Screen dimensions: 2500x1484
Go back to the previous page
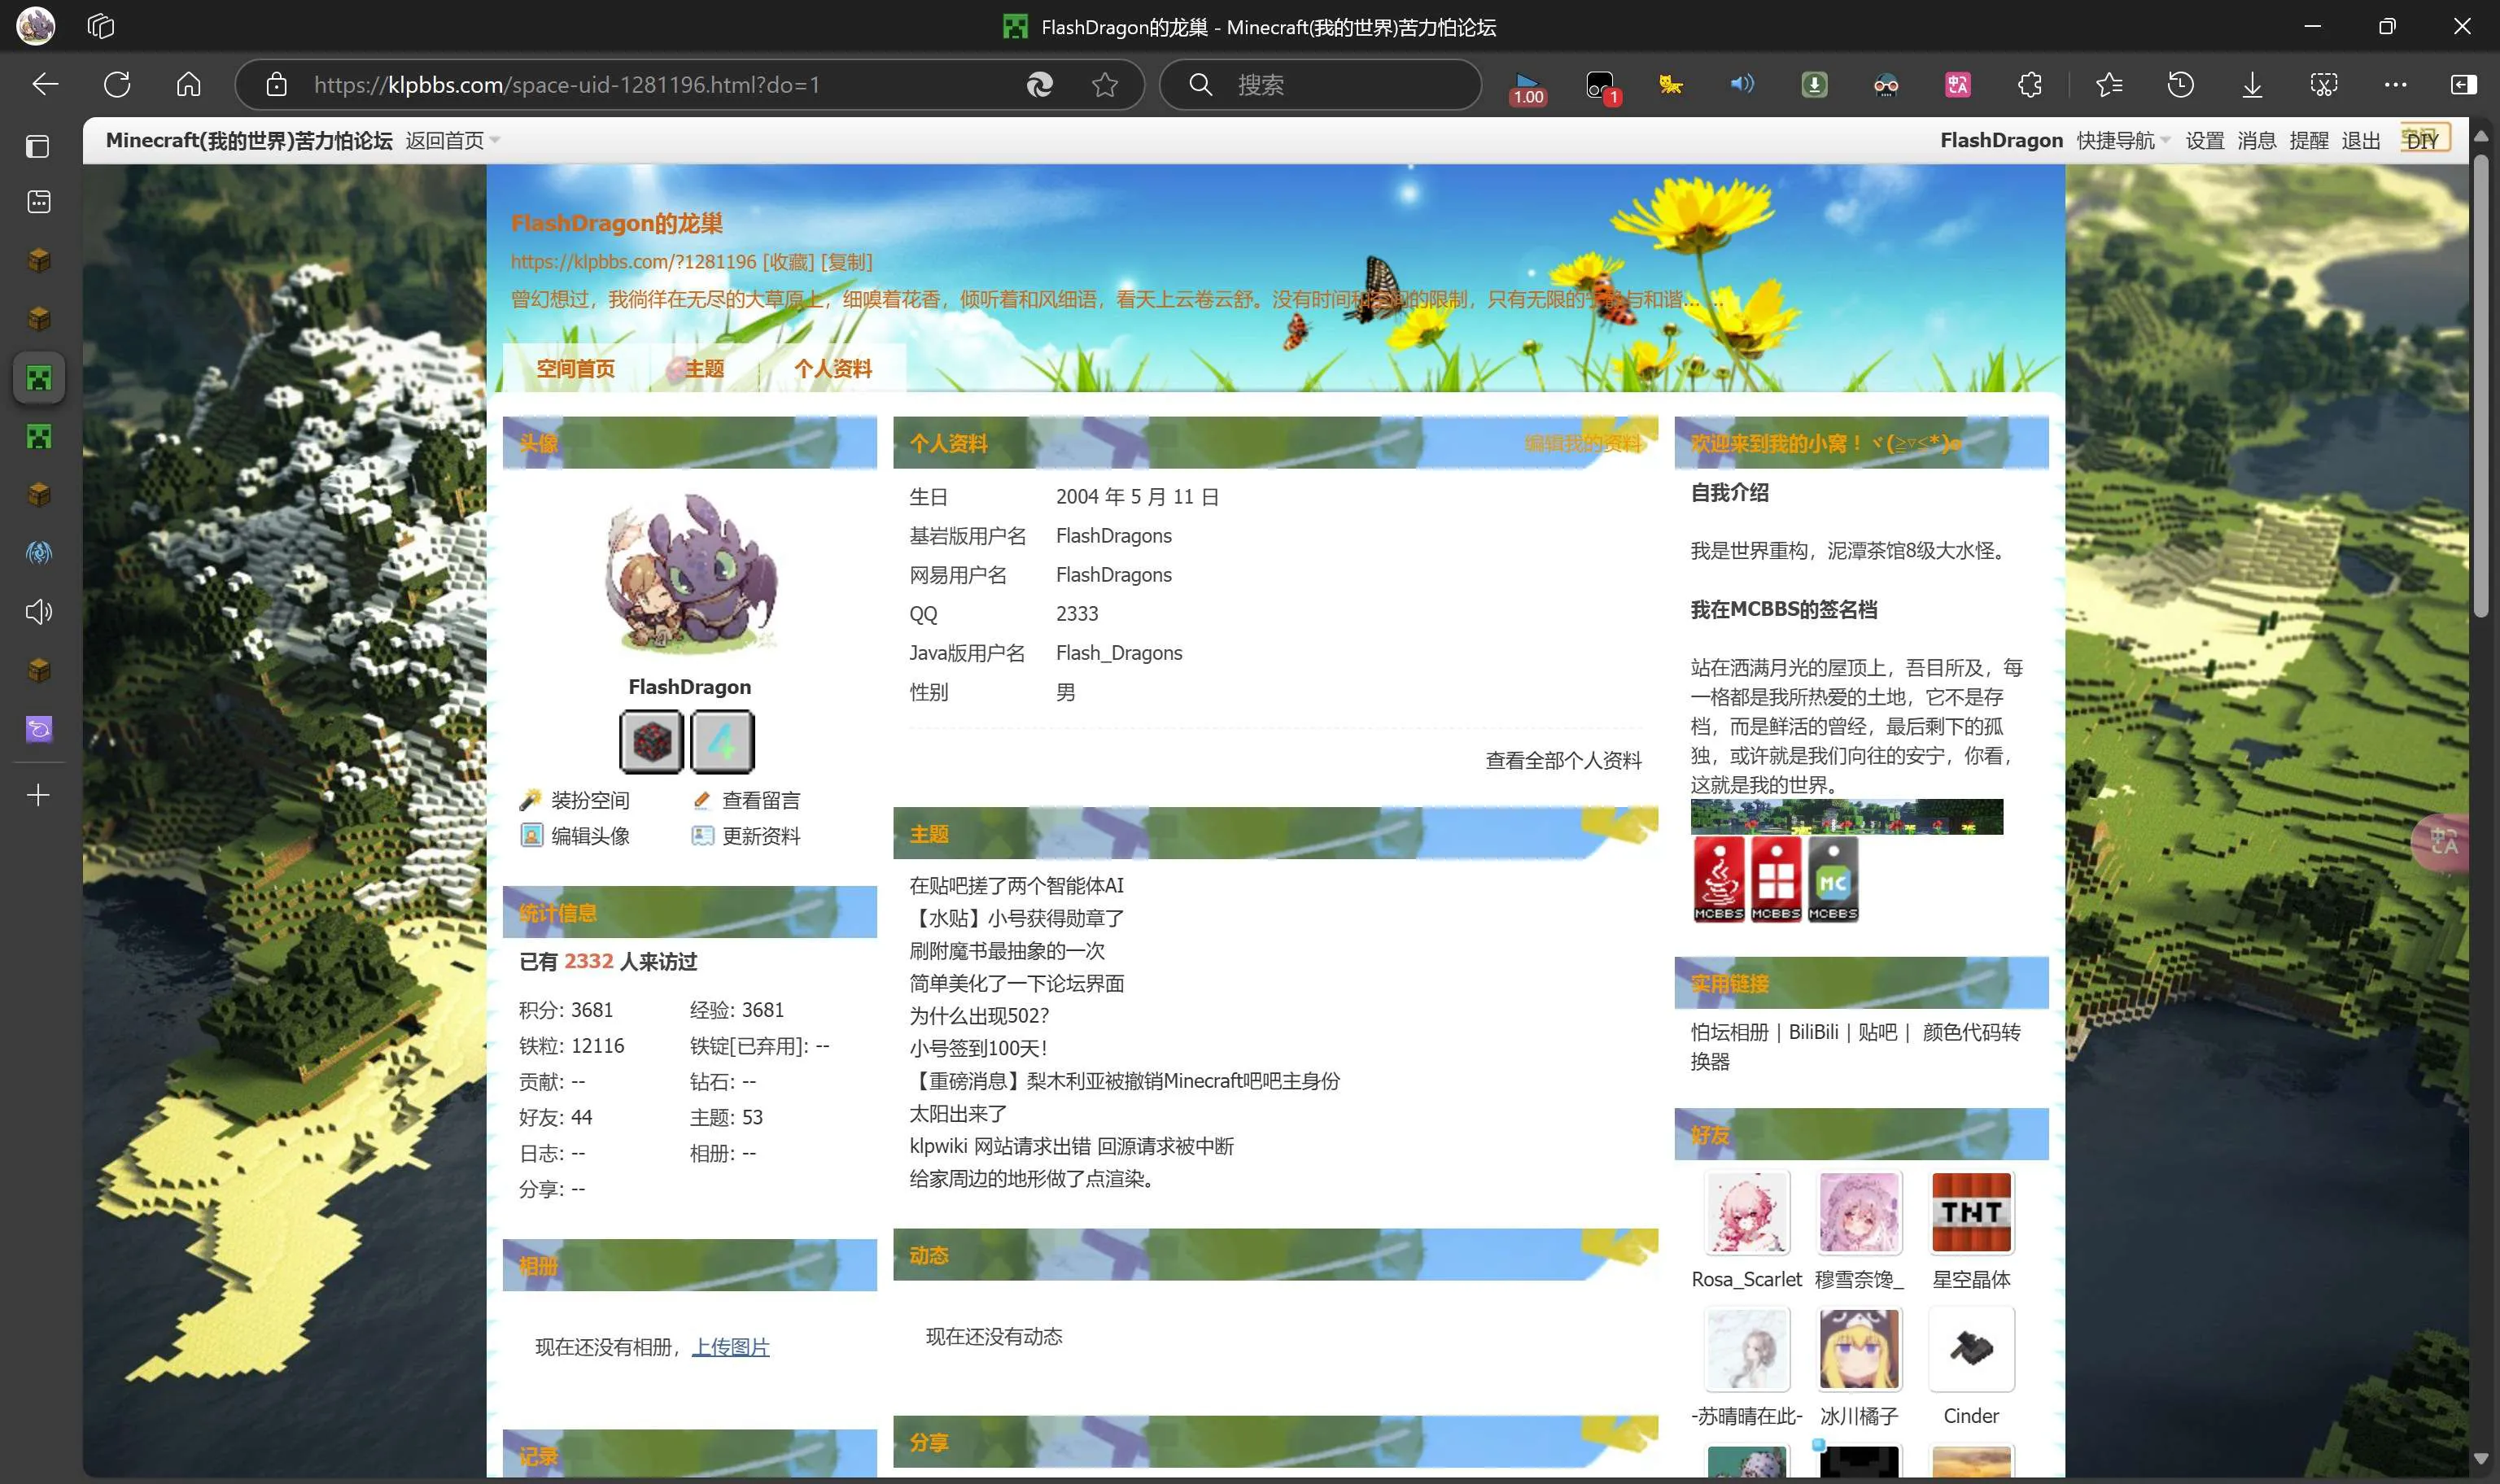(x=45, y=85)
